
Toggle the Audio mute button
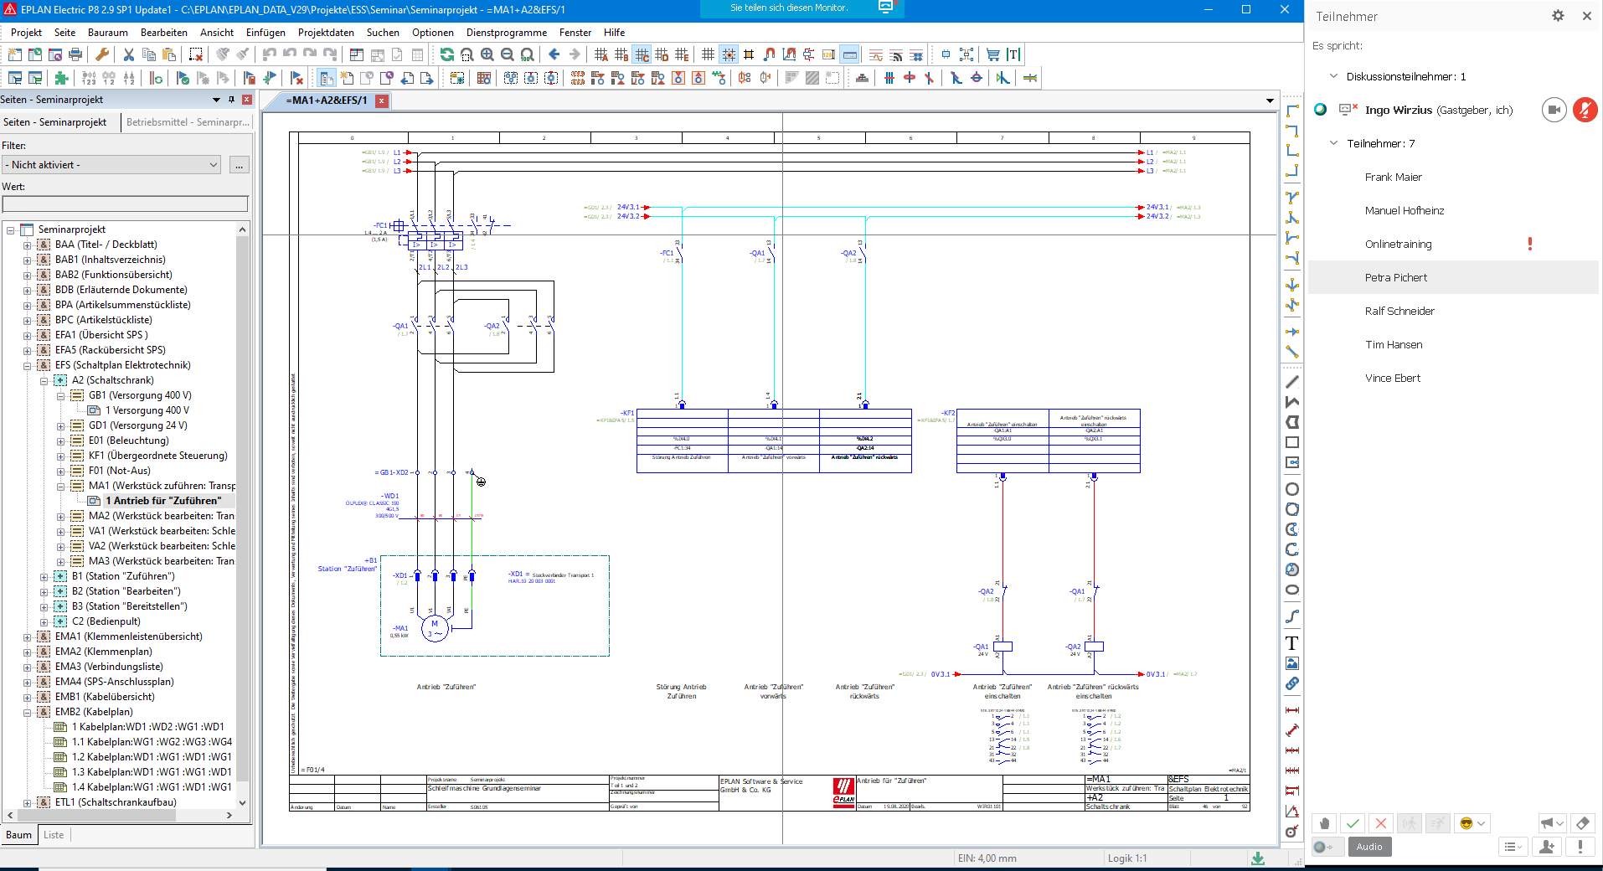[1368, 847]
